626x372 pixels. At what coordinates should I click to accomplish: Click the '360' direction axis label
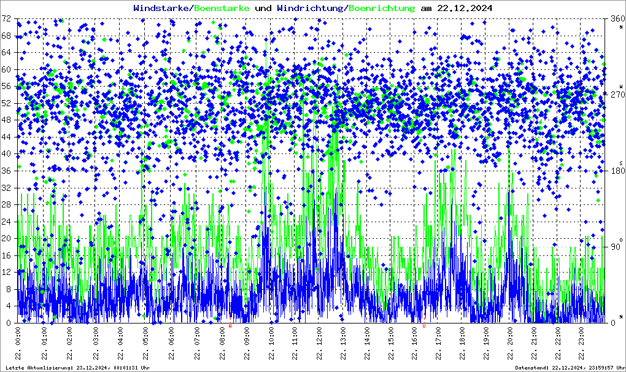tap(617, 19)
